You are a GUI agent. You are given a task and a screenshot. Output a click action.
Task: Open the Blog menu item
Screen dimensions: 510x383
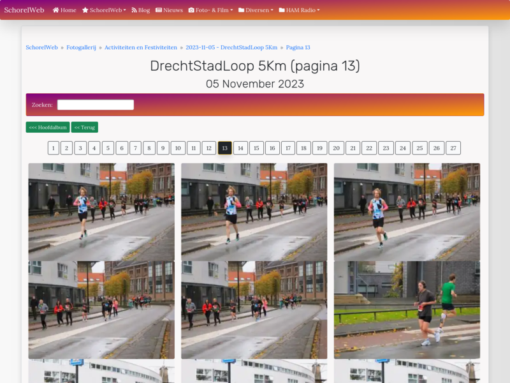tap(140, 10)
